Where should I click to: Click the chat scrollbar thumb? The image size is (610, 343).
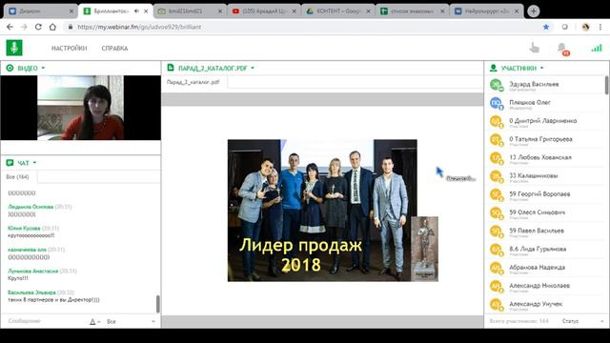click(x=157, y=304)
